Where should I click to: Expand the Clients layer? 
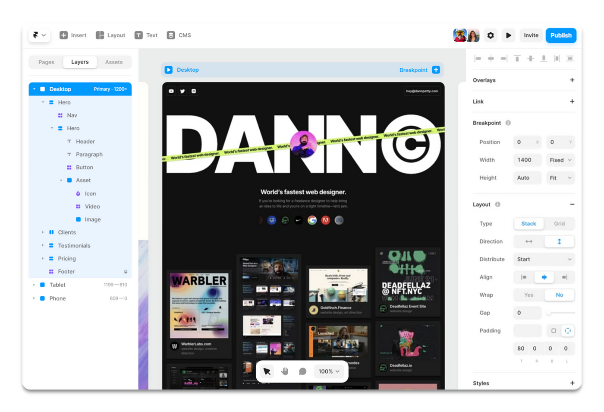[43, 232]
